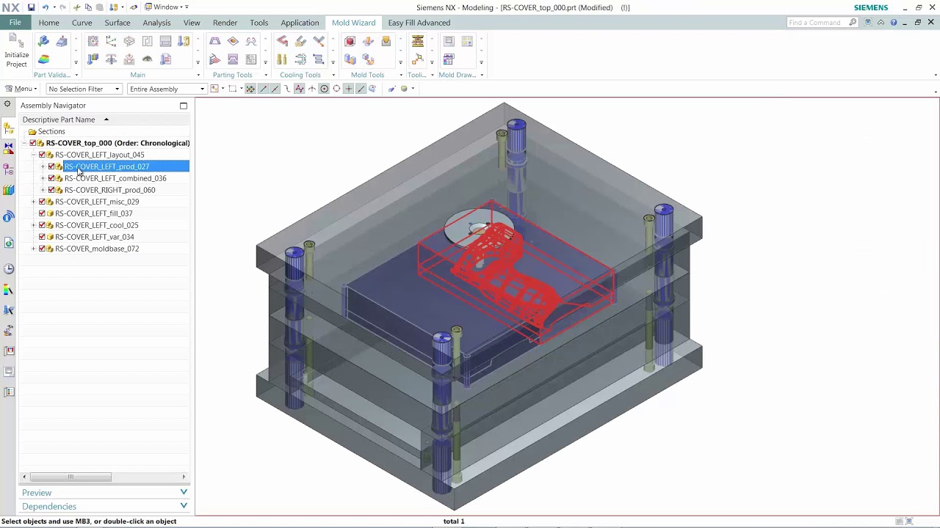This screenshot has height=528, width=940.
Task: Click the rainbow analysis icon in Part Validation
Action: pyautogui.click(x=43, y=59)
